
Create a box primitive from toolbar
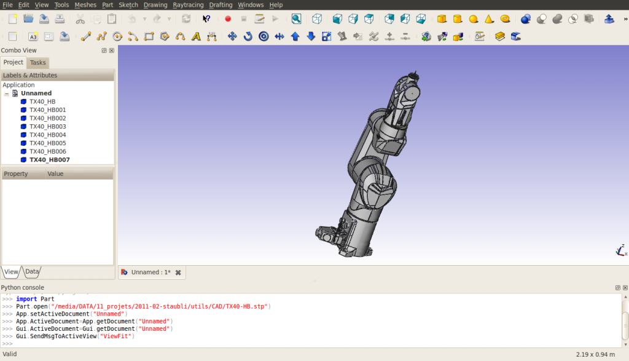point(442,19)
